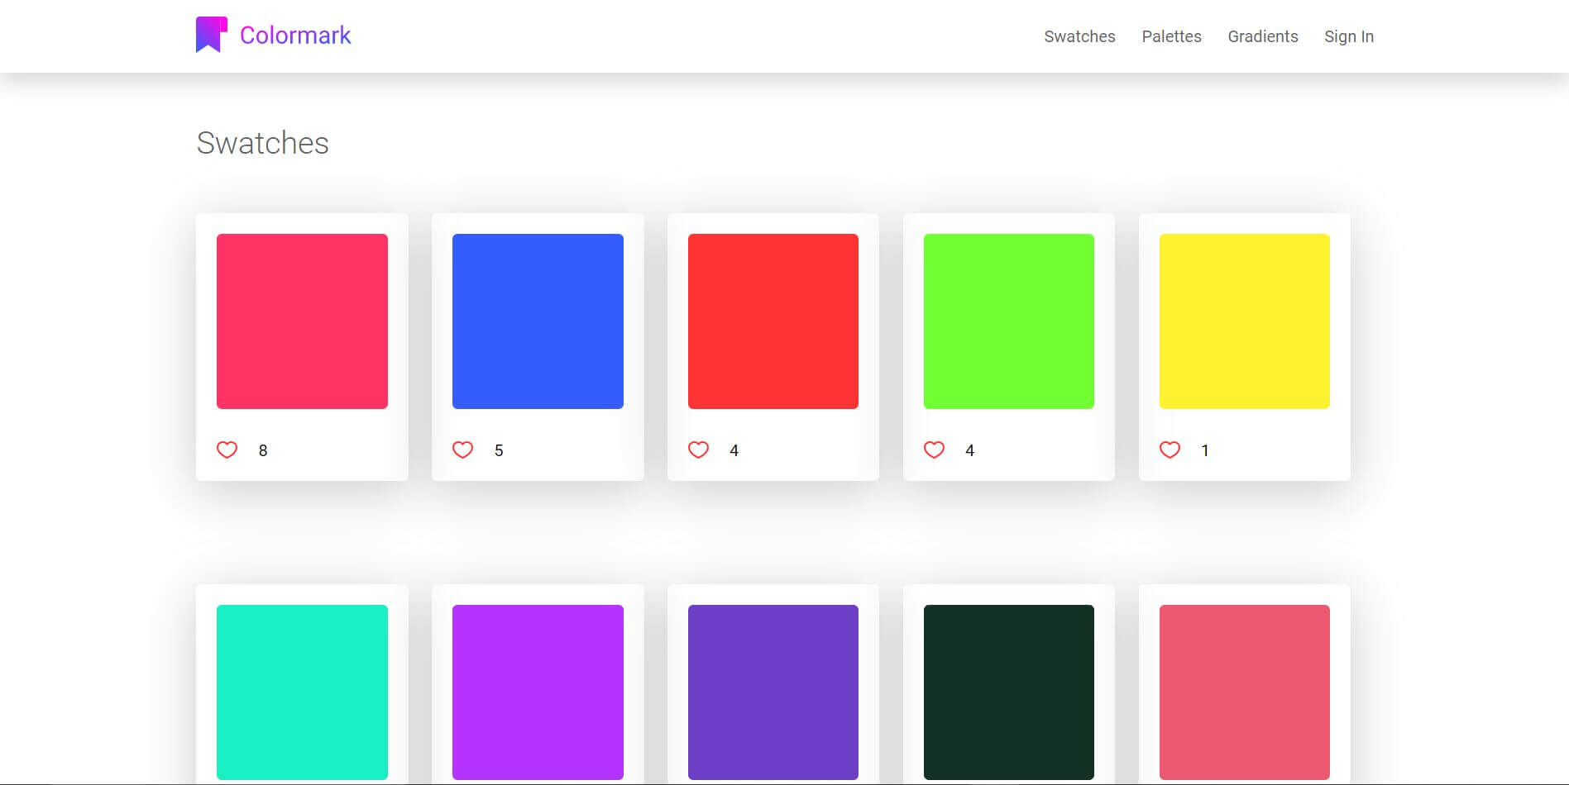
Task: Click the Colormark title link
Action: (x=294, y=35)
